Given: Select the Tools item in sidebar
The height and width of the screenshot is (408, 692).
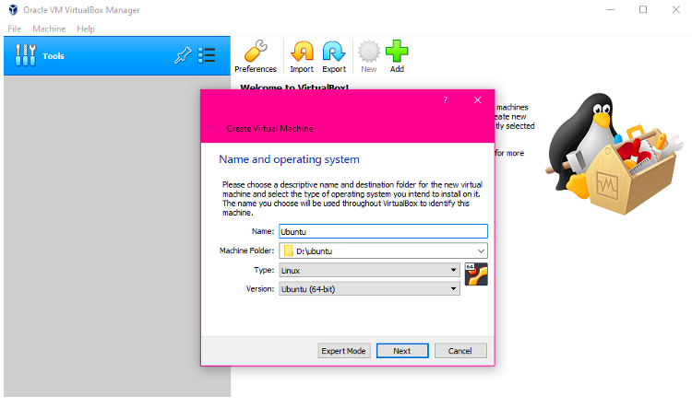Looking at the screenshot, I should tap(117, 56).
